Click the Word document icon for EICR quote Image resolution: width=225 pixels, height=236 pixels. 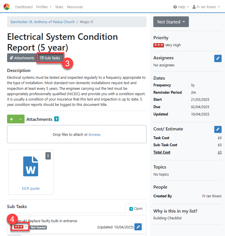pyautogui.click(x=30, y=166)
